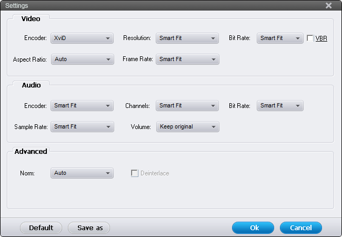The image size is (342, 237).
Task: Click the Default button
Action: tap(41, 228)
